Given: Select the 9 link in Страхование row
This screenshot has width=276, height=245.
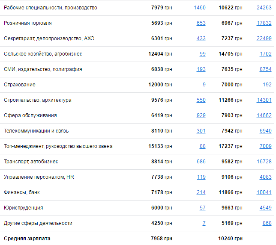Looking at the screenshot, I should click(204, 85).
